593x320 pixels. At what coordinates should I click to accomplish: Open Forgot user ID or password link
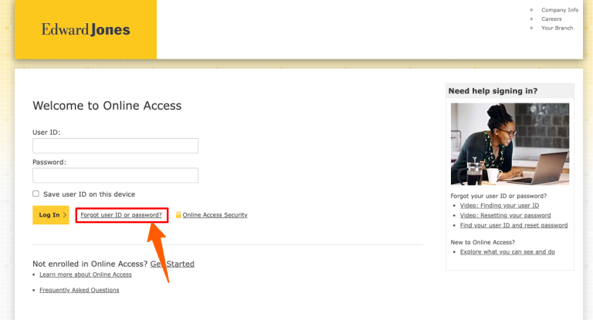pyautogui.click(x=121, y=215)
